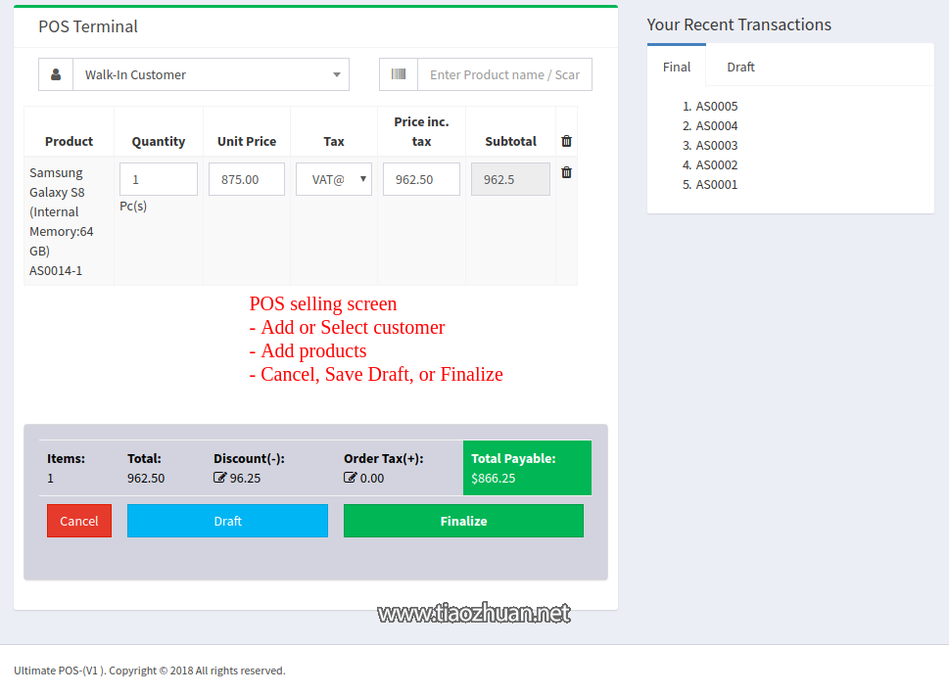The height and width of the screenshot is (694, 949).
Task: Click the Unit Price field showing 875.00
Action: 246,179
